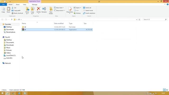Open Desktop under Favorites
The height and width of the screenshot is (95, 169).
tap(9, 27)
